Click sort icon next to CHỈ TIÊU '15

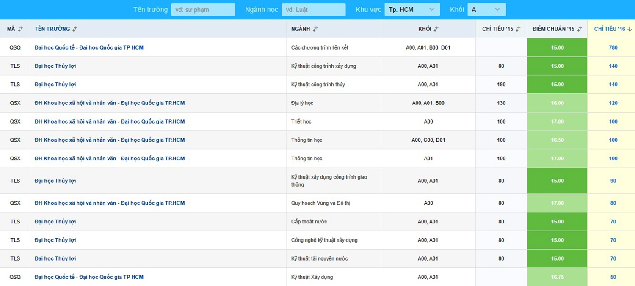(518, 29)
